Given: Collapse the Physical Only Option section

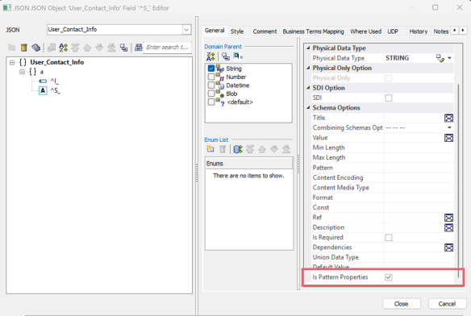Looking at the screenshot, I should pos(308,68).
